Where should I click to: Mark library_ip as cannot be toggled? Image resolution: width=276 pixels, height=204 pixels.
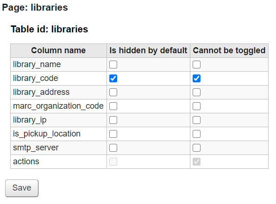pyautogui.click(x=196, y=120)
